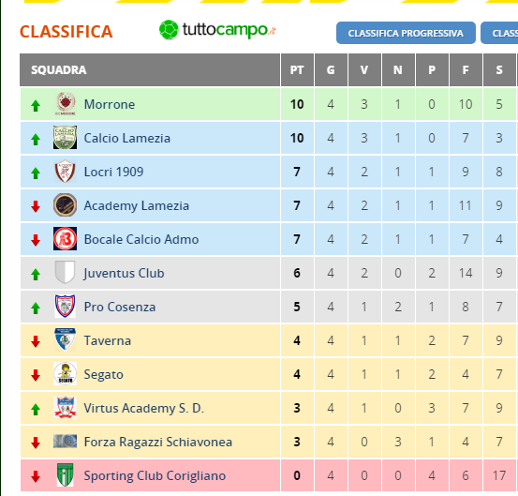Open the partially visible CLASS button
The width and height of the screenshot is (518, 496).
[x=499, y=33]
